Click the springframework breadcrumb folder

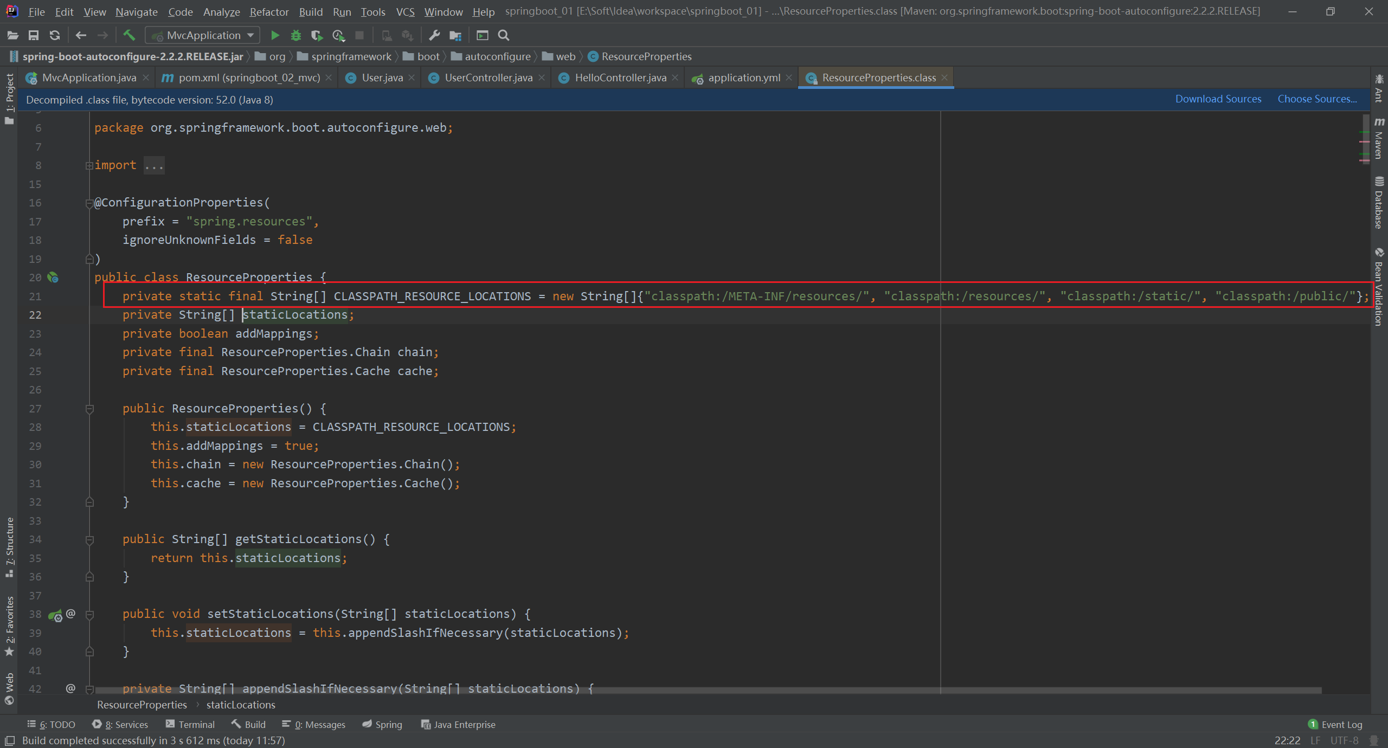pos(344,56)
